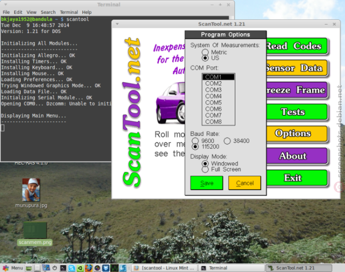Choose the 115200 baud rate

click(x=195, y=146)
